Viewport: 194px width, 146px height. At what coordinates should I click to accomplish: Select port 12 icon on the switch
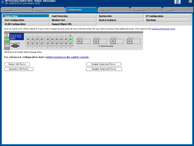[52, 44]
